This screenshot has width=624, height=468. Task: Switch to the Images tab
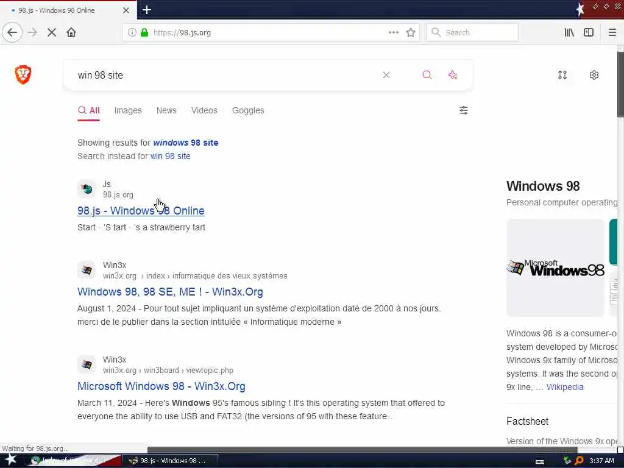pyautogui.click(x=128, y=111)
